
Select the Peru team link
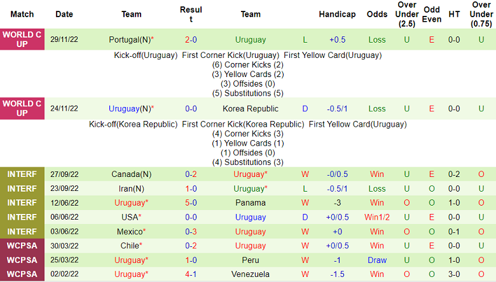pos(251,260)
